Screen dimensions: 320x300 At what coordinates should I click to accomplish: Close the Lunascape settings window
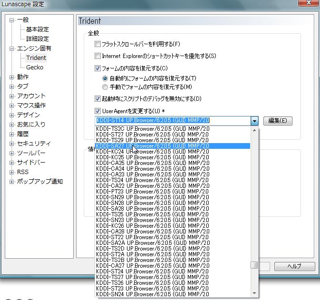(309, 3)
